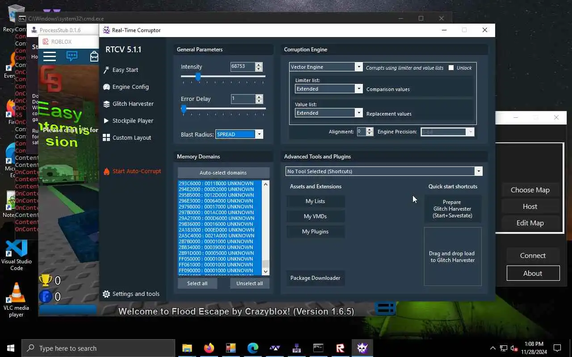
Task: Open File Explorer from taskbar
Action: [187, 348]
